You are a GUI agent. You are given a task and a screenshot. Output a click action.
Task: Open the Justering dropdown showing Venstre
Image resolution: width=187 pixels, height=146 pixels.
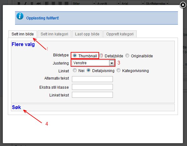tap(93, 63)
